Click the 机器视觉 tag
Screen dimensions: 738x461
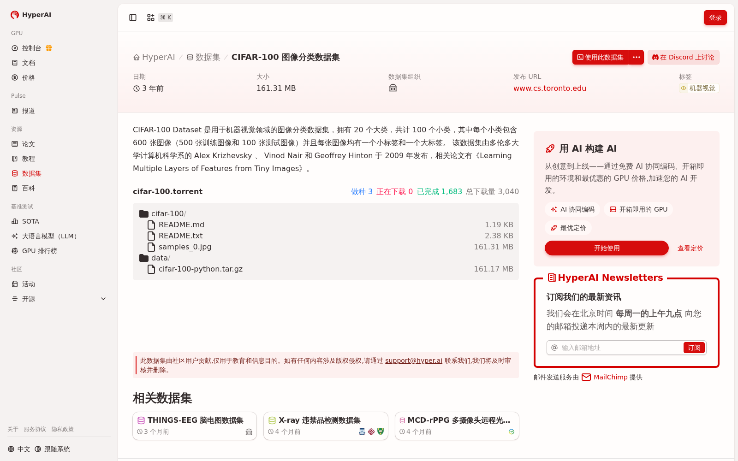(699, 88)
